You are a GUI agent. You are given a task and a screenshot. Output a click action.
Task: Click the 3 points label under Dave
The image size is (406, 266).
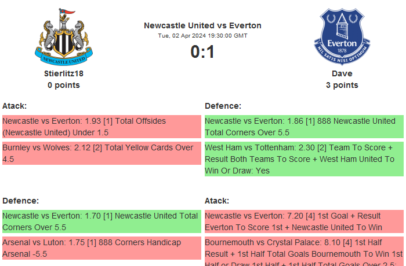tap(342, 85)
